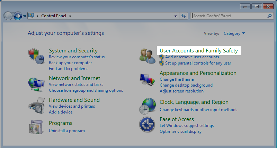Viewport: 277px width, 148px height.
Task: Open the View by Category dropdown
Action: [234, 33]
